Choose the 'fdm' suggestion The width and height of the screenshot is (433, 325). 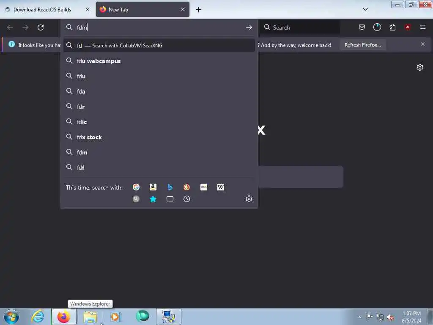tap(159, 152)
